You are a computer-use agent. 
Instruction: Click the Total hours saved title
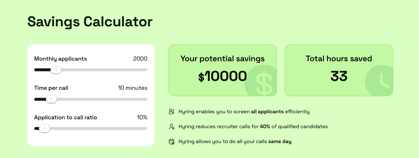339,59
